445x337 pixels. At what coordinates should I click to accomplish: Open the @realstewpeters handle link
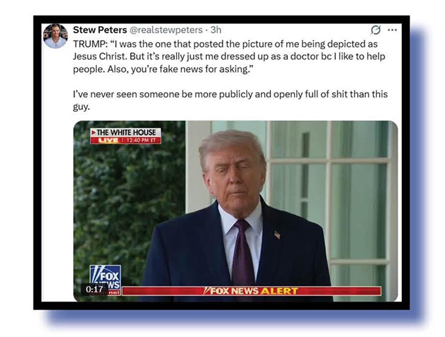166,30
